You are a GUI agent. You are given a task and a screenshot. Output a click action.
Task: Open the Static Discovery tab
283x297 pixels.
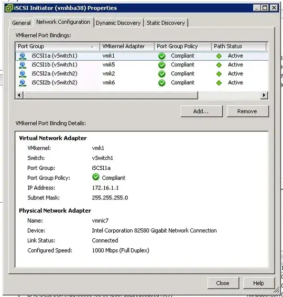[166, 23]
